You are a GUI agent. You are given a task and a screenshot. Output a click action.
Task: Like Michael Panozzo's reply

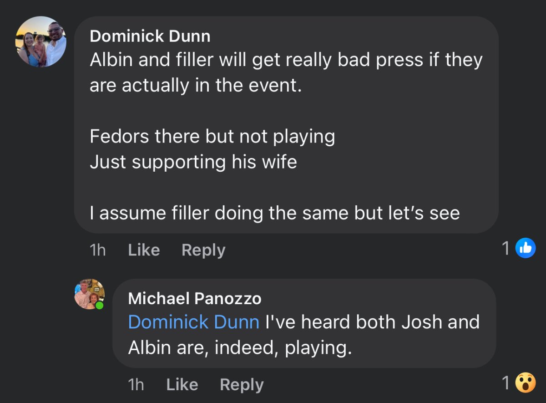coord(182,385)
